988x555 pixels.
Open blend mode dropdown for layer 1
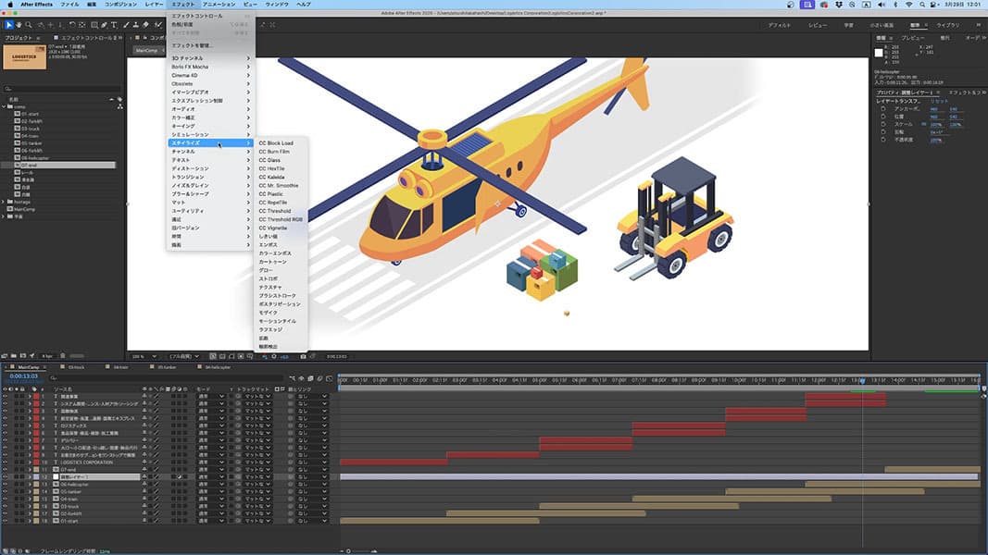[x=210, y=396]
